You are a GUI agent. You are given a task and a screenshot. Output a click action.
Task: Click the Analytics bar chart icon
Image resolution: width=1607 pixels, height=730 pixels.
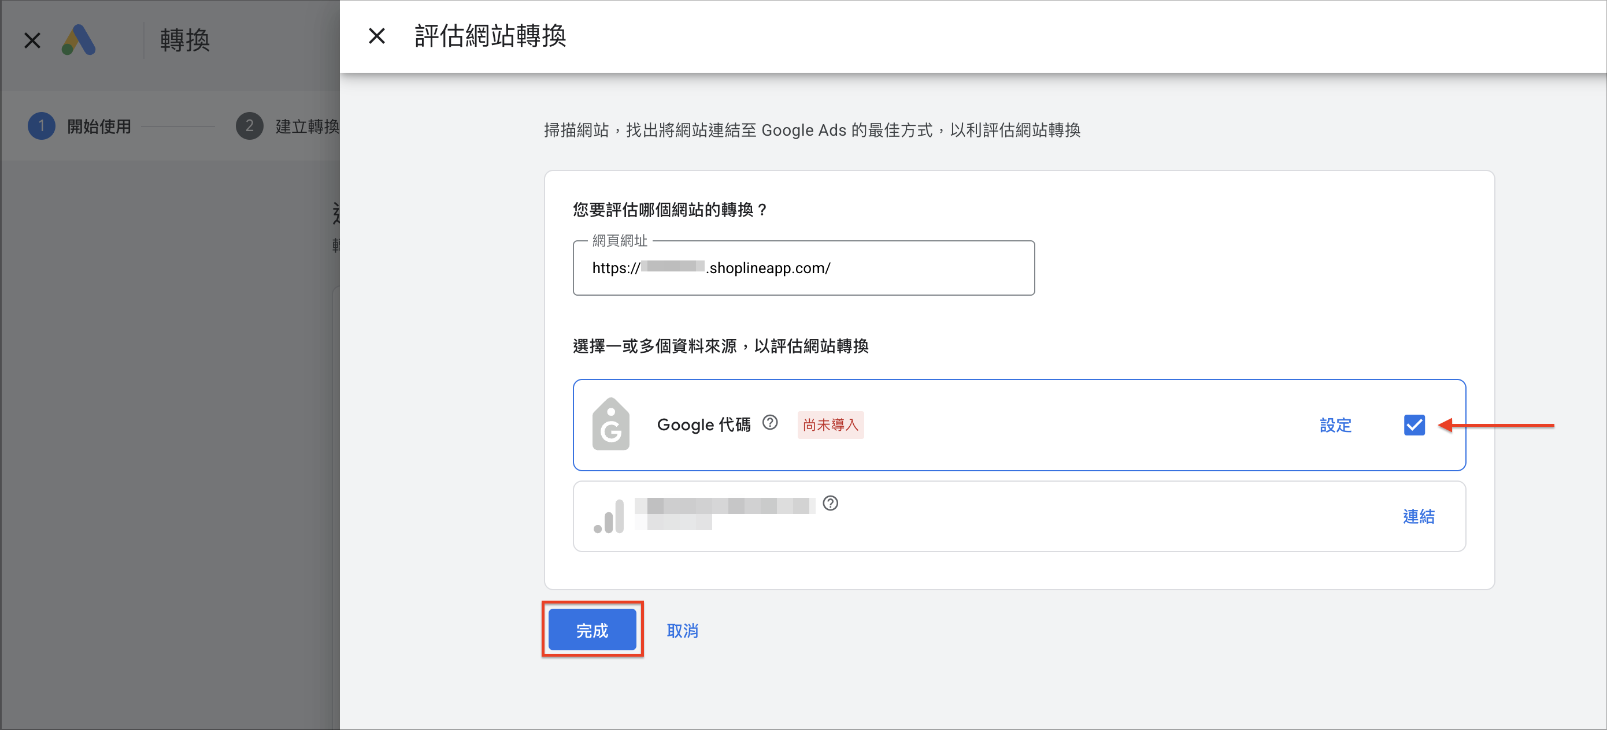[x=609, y=516]
